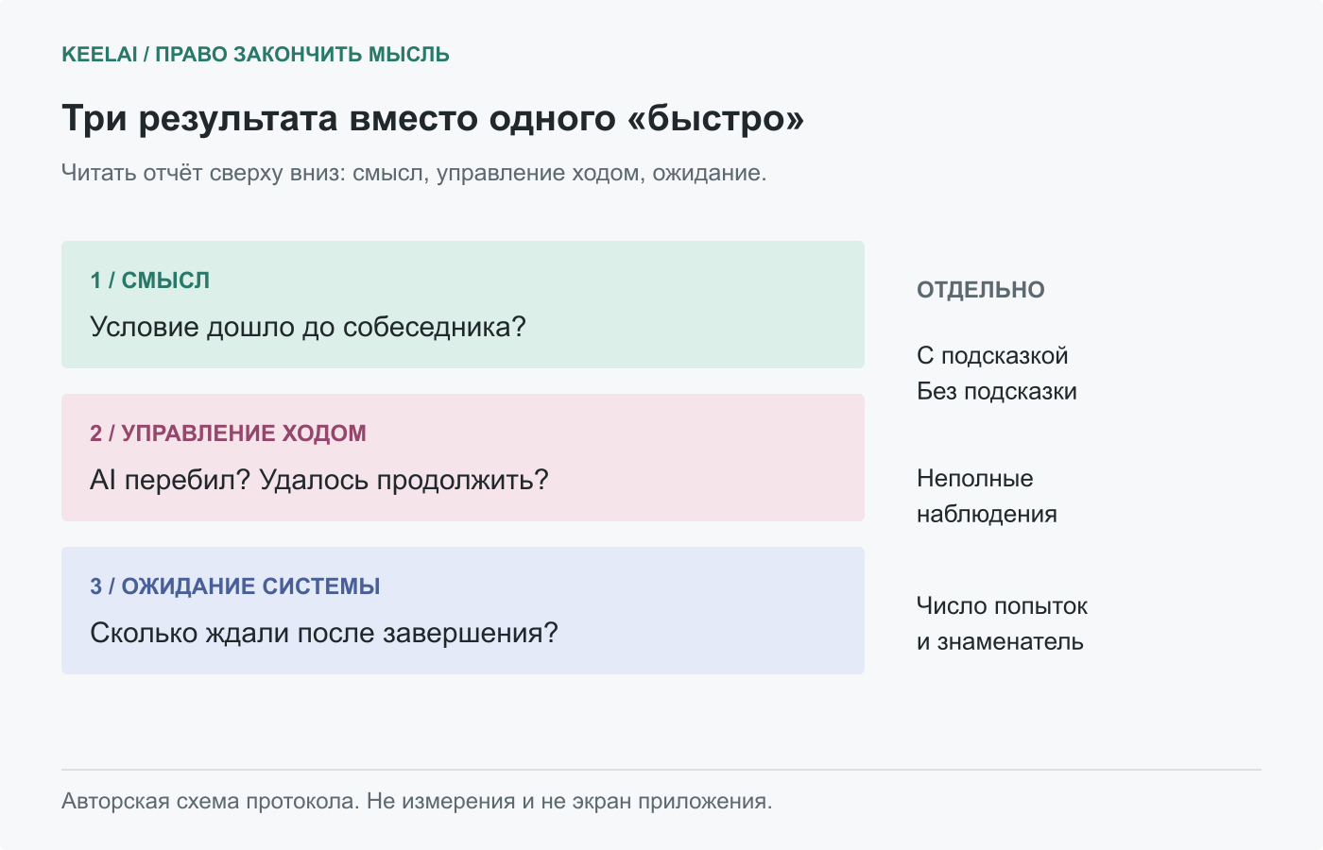Click the subtitle starting with 'Читать отчёт сверху вниз'
1323x850 pixels.
coord(414,173)
